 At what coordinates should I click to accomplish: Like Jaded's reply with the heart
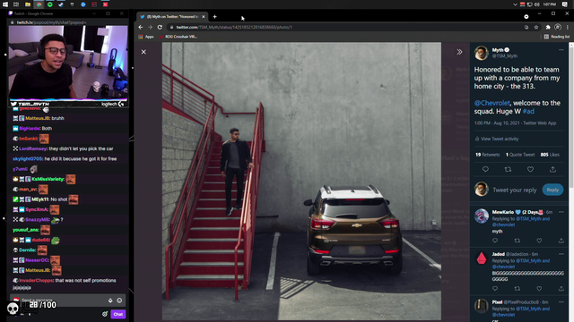coord(539,288)
